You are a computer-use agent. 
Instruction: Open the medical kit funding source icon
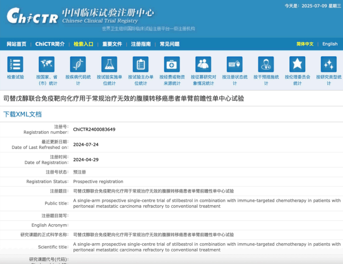172,64
